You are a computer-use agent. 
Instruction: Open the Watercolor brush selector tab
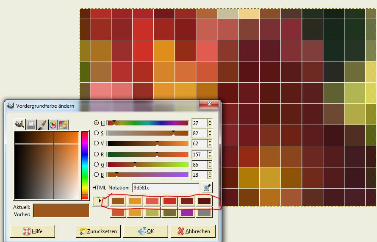tap(42, 125)
